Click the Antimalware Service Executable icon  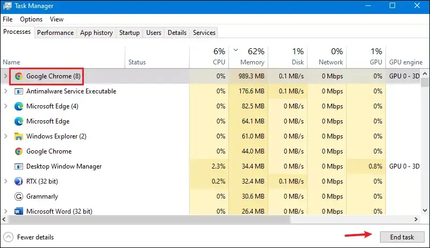pos(19,91)
